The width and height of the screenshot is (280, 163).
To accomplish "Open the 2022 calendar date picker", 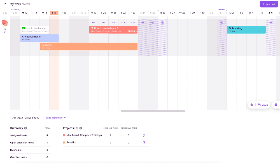I will pos(263,105).
